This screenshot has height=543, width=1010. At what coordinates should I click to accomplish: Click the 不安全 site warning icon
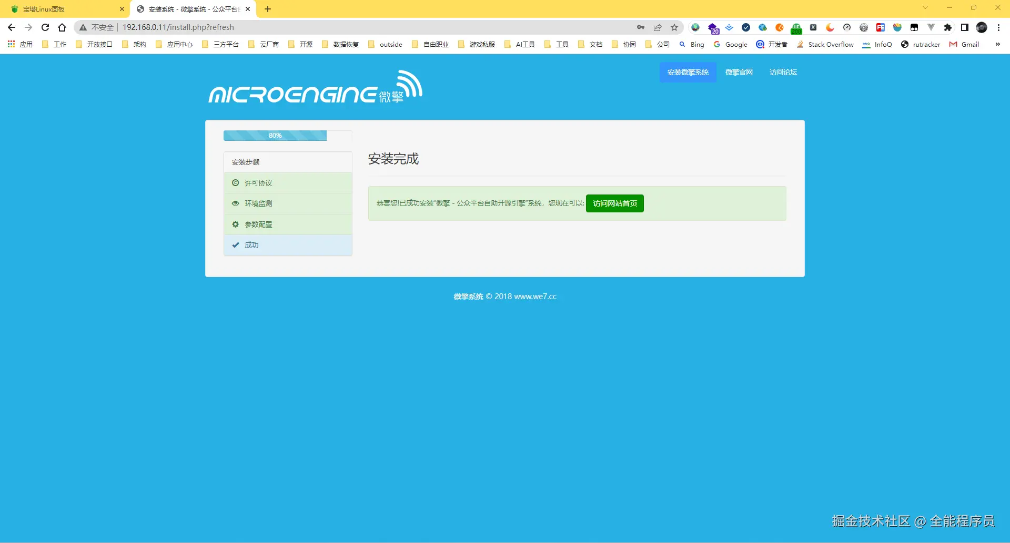[x=83, y=27]
